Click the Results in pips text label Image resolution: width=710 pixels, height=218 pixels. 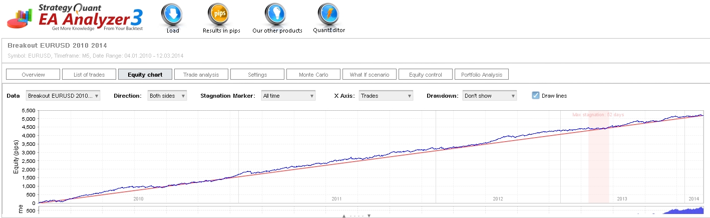pyautogui.click(x=221, y=31)
